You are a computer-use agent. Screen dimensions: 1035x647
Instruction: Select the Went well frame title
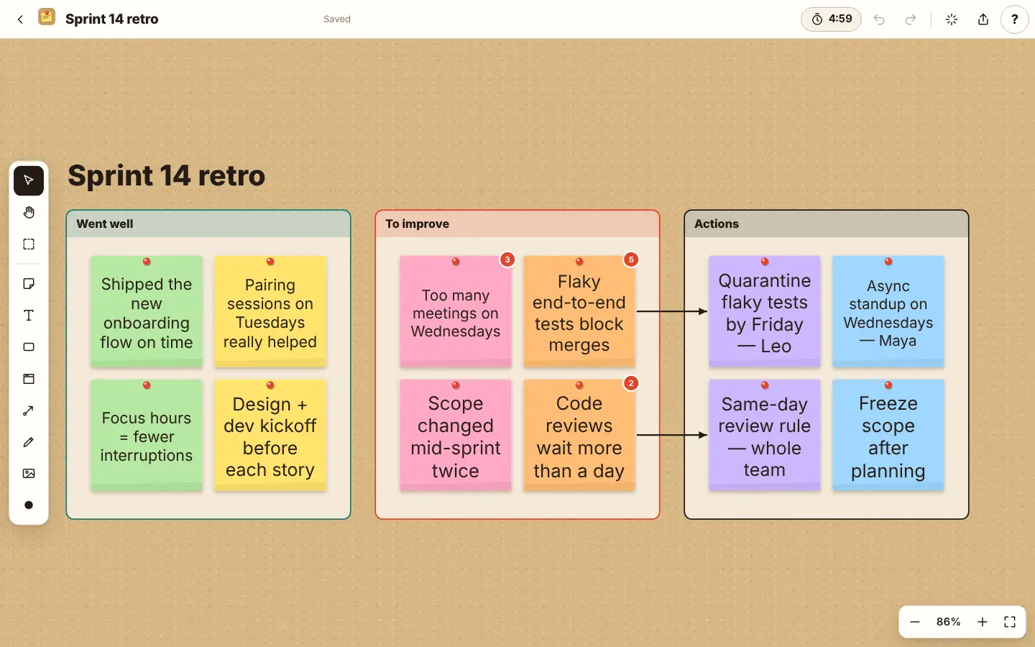105,224
